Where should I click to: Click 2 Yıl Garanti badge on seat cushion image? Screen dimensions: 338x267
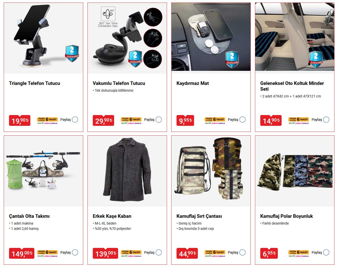pos(316,59)
